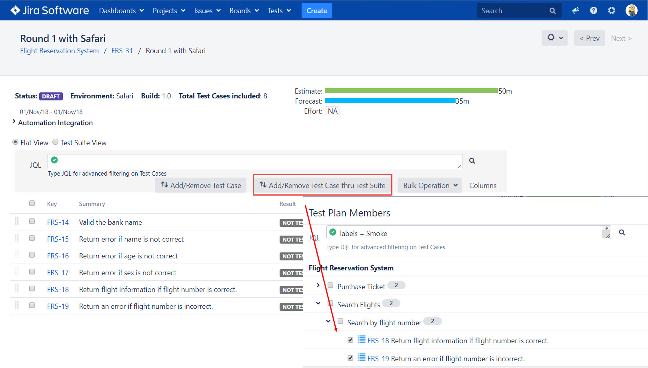Click test case icon beside FRS-19 member

[x=362, y=358]
